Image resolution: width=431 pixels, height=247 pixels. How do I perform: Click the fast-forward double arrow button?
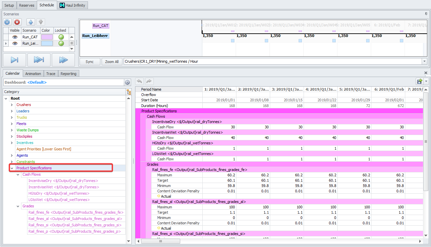(x=63, y=60)
